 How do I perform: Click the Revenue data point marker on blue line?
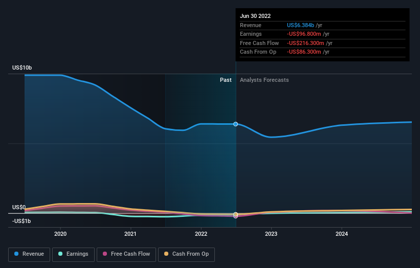click(235, 124)
